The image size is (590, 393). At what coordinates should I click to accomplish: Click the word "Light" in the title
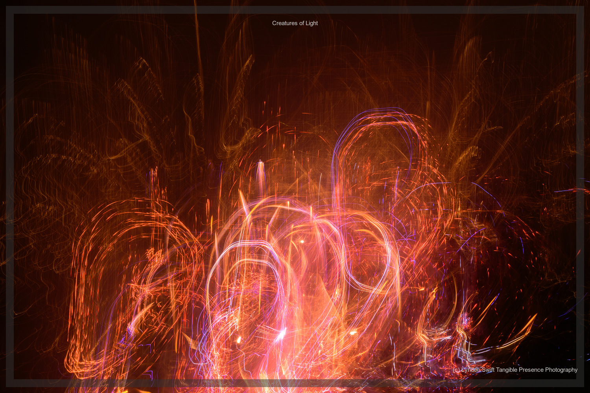tap(312, 23)
